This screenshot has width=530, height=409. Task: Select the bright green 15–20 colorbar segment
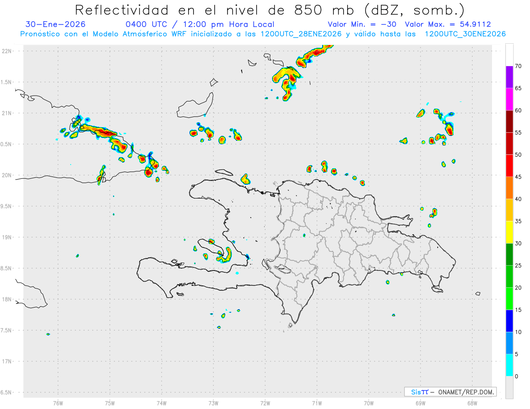click(509, 299)
